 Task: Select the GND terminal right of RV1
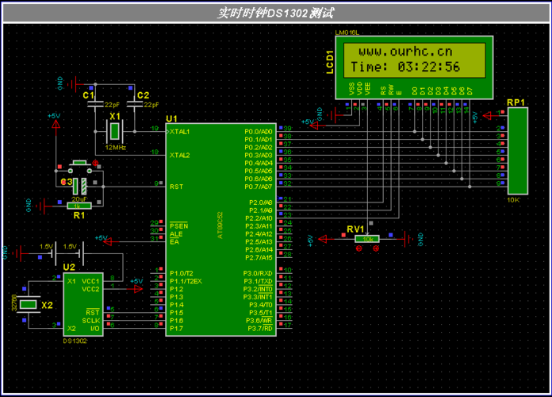[408, 239]
